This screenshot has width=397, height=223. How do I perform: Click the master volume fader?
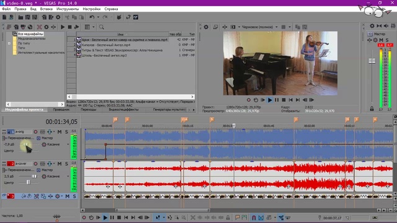tap(372, 61)
